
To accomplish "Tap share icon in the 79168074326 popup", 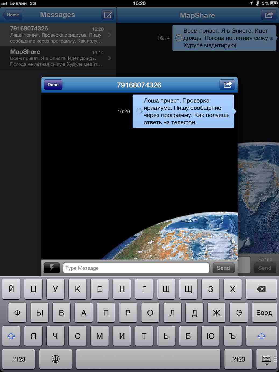I will [x=227, y=85].
